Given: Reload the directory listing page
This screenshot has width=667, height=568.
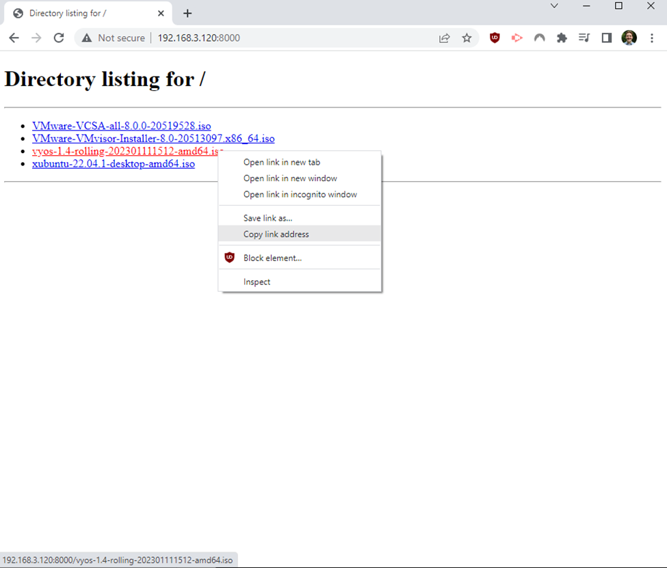Looking at the screenshot, I should click(x=59, y=38).
